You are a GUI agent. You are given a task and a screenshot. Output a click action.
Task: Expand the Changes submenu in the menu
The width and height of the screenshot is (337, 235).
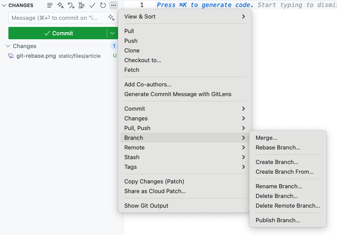[185, 118]
